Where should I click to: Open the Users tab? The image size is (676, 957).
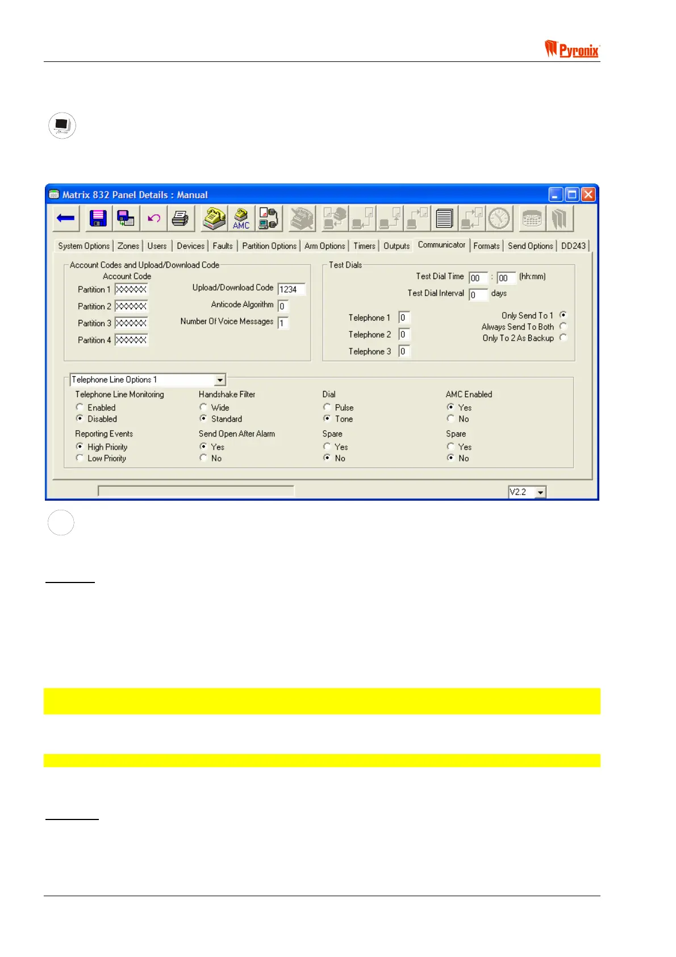[157, 246]
